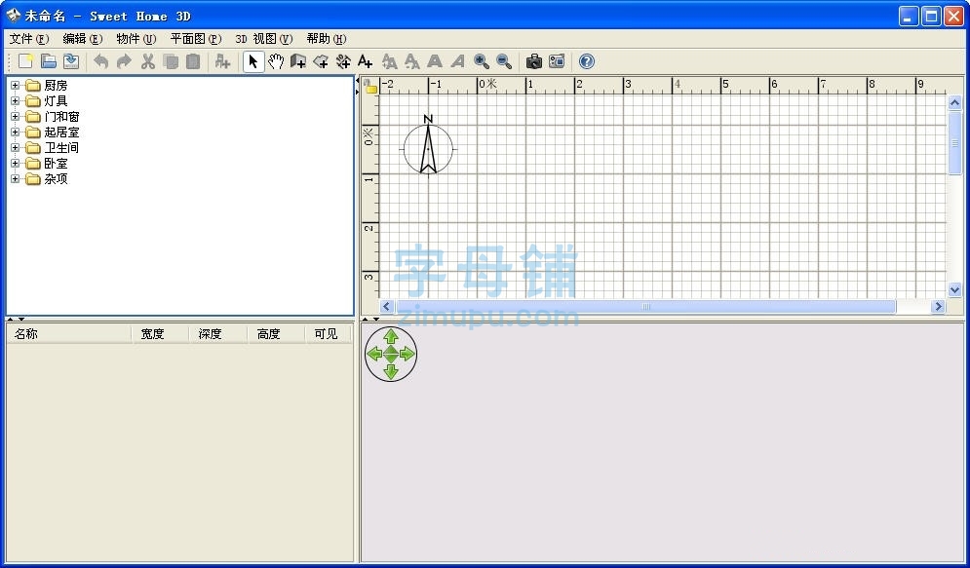The height and width of the screenshot is (568, 970).
Task: Activate the Select arrow tool
Action: [253, 61]
